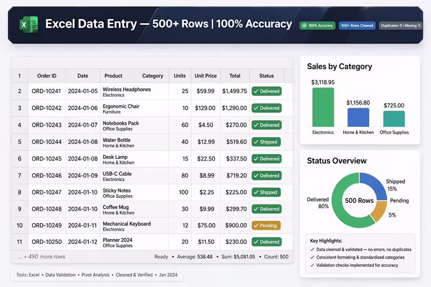
Task: Click the blue Home & Kitchen bar
Action: (358, 117)
